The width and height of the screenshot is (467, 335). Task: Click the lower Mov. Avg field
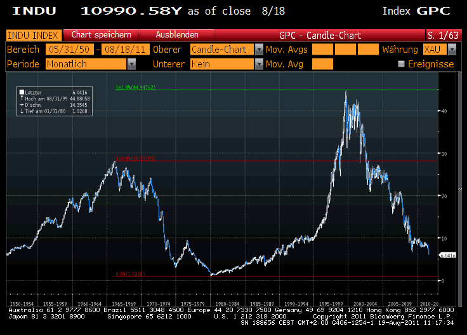[322, 64]
